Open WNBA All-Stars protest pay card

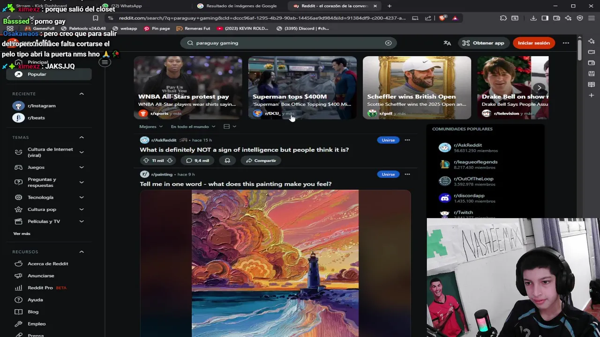tap(188, 88)
